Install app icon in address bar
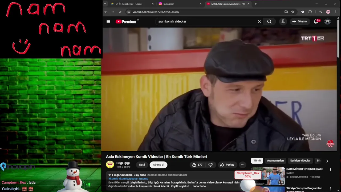Screen dimensions: 341x192 [286, 12]
